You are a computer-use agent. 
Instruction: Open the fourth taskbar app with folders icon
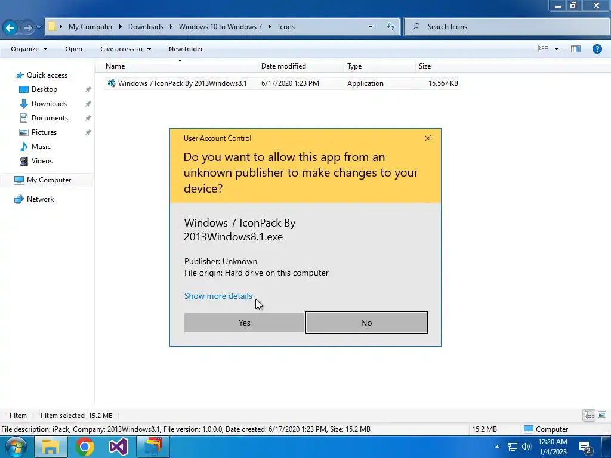point(153,447)
